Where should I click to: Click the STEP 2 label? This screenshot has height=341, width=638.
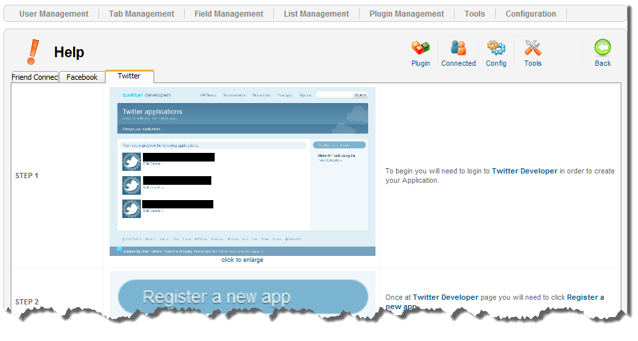pos(27,302)
